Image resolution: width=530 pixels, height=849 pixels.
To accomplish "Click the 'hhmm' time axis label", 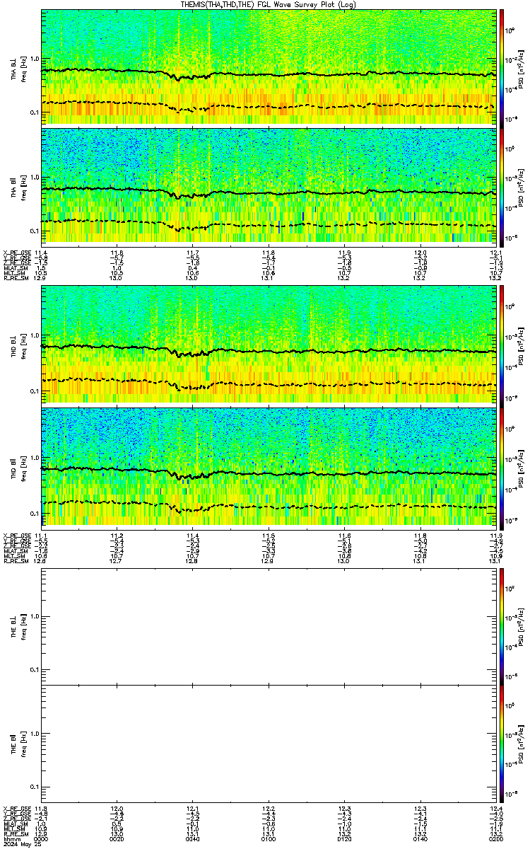I will click(11, 839).
